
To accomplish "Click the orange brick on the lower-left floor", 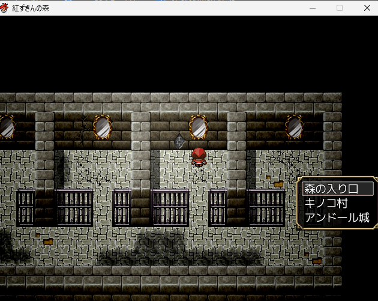I will 47,242.
